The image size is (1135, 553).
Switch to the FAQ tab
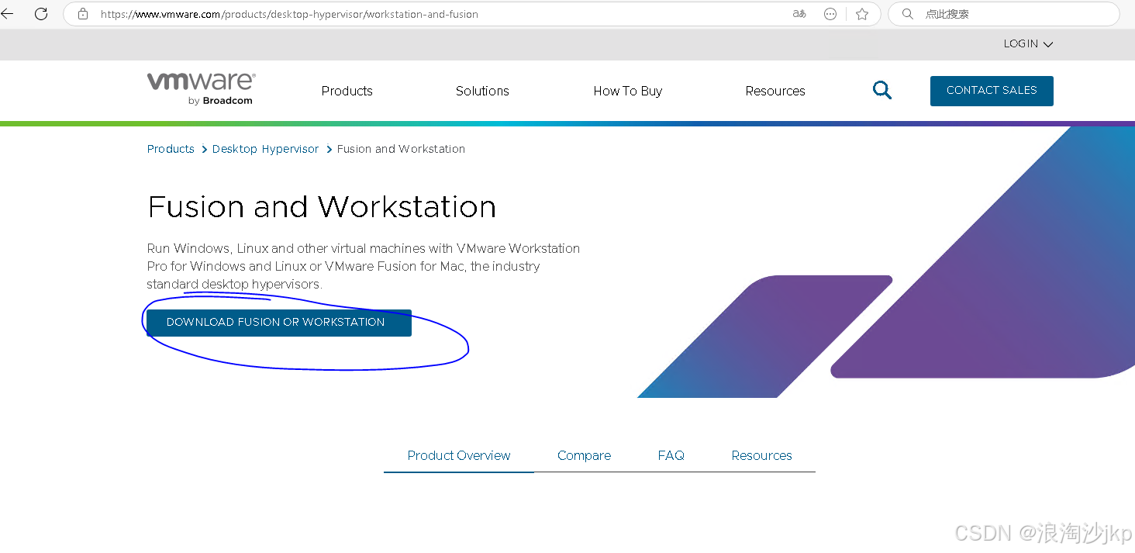click(671, 456)
